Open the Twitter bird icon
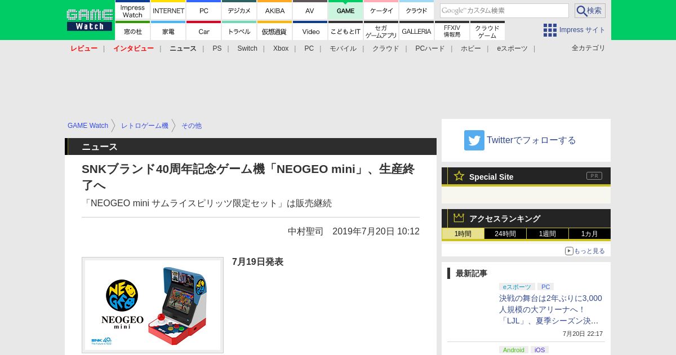Viewport: 676px width, 355px height. pos(474,140)
